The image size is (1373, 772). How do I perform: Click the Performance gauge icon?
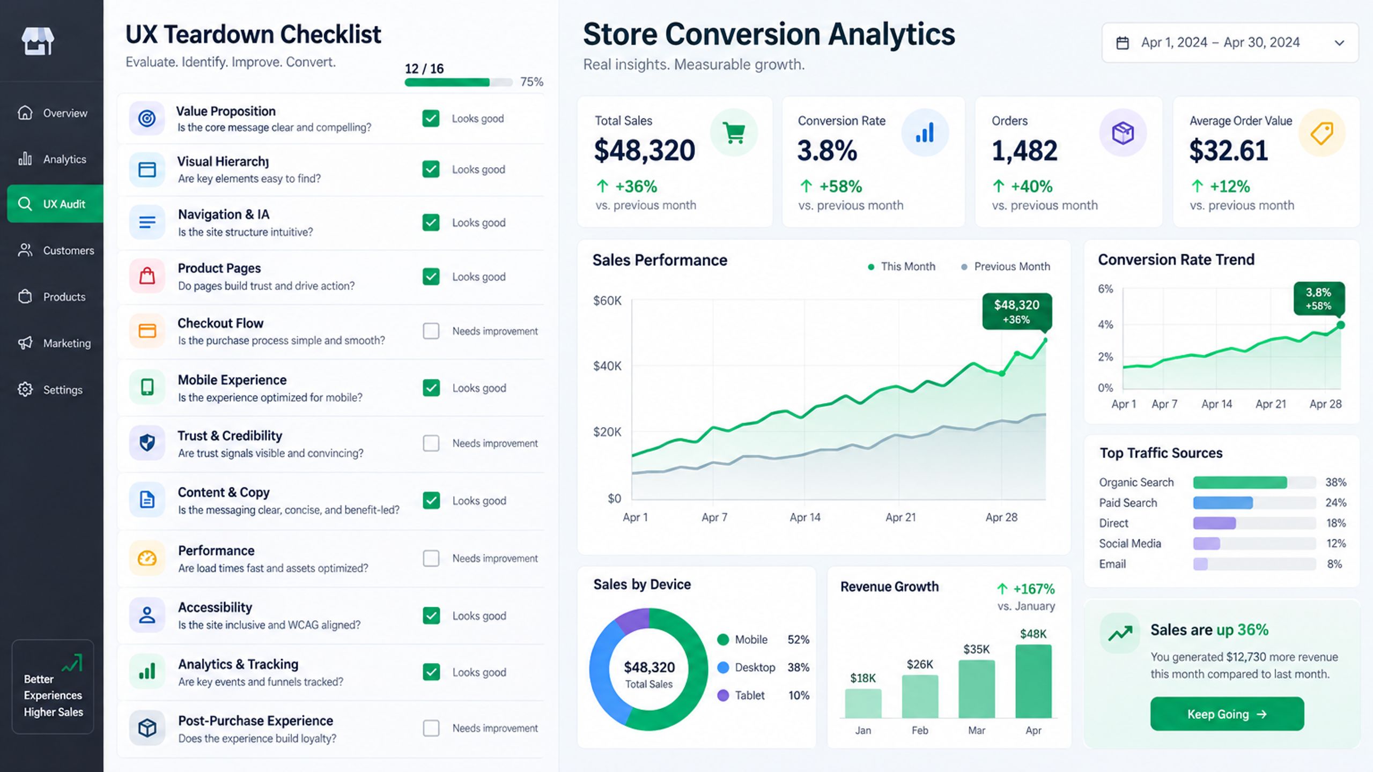coord(147,558)
